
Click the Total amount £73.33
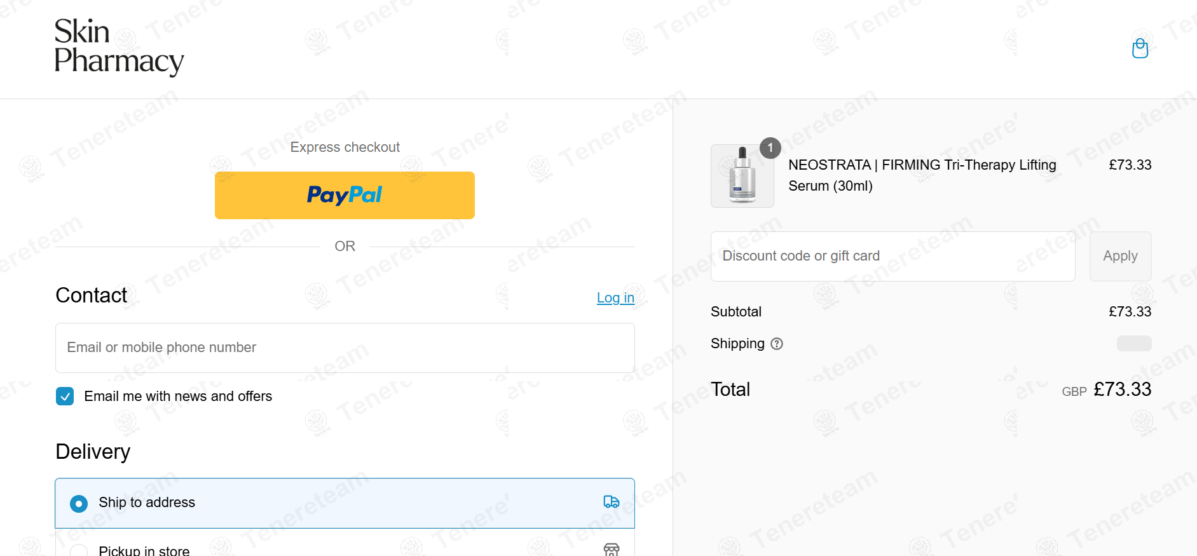coord(1122,390)
